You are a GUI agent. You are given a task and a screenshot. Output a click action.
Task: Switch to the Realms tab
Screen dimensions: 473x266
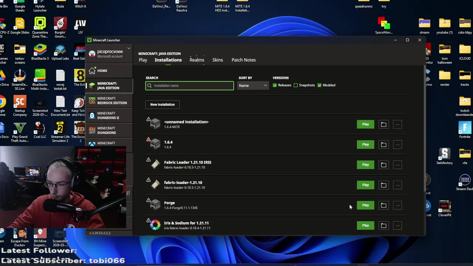click(x=197, y=60)
